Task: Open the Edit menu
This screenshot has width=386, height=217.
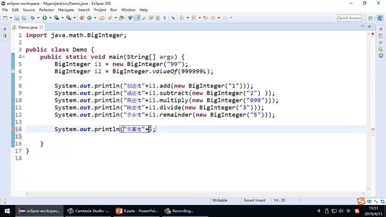Action: (x=15, y=10)
